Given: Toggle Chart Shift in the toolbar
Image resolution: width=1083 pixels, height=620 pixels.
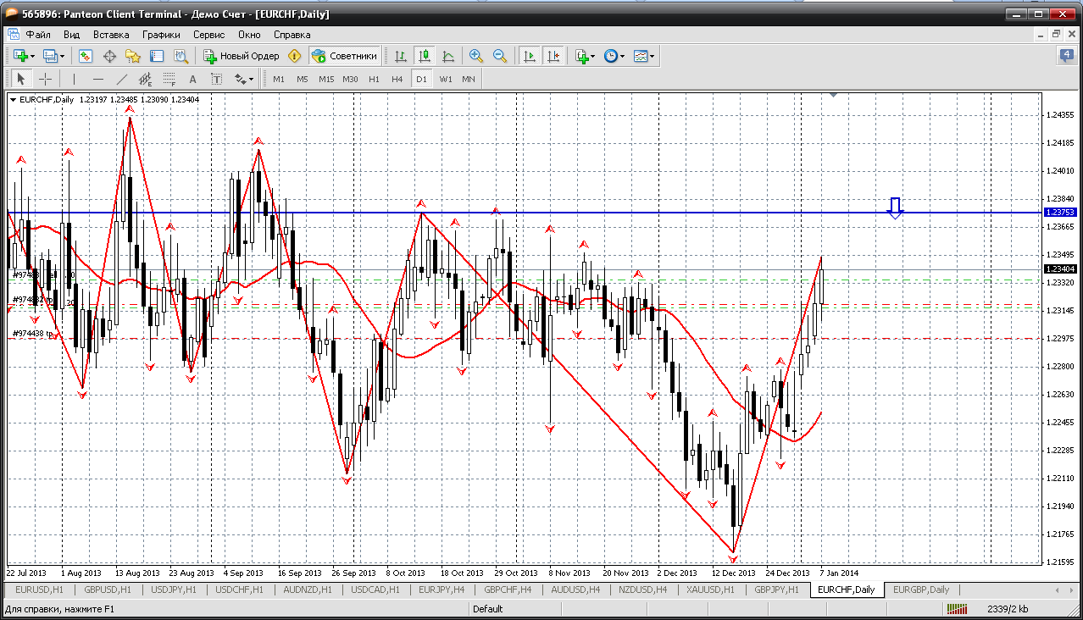Looking at the screenshot, I should [553, 56].
